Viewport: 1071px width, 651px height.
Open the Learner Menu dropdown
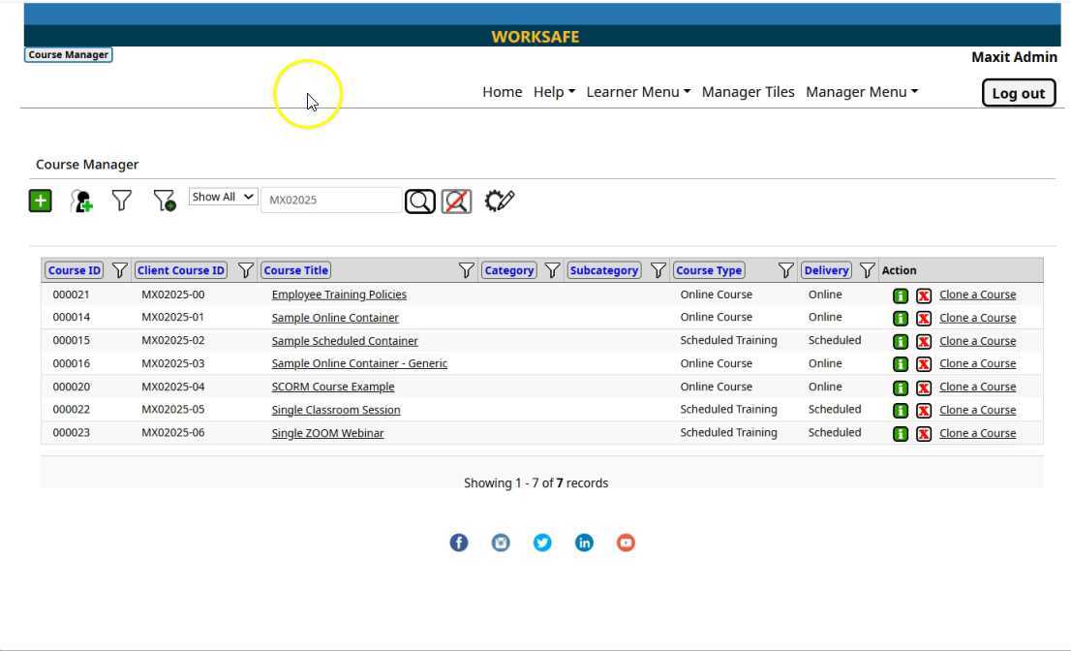[x=637, y=92]
